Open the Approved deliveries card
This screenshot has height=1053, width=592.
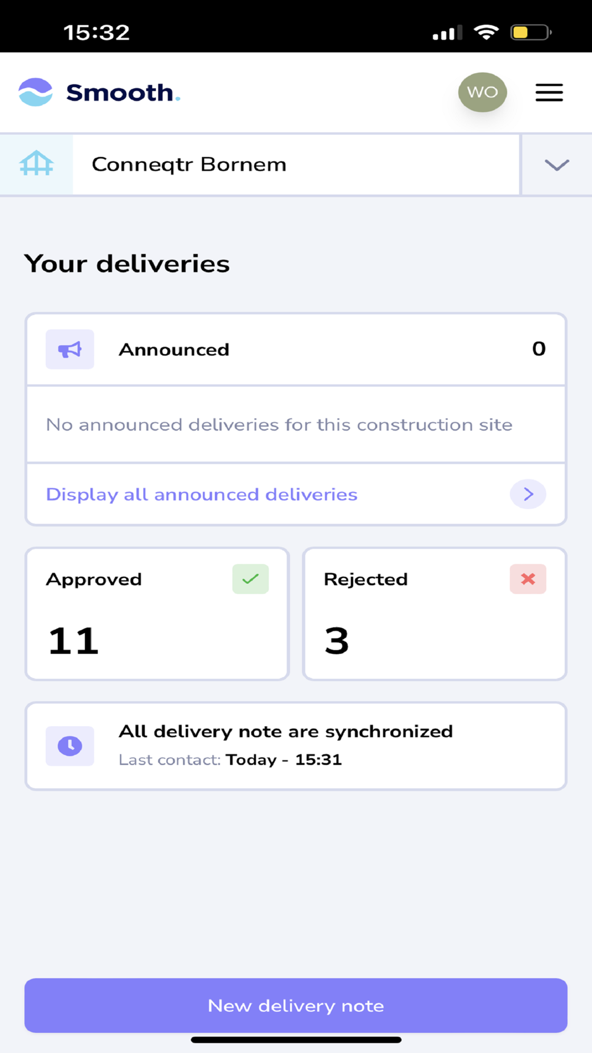click(157, 614)
